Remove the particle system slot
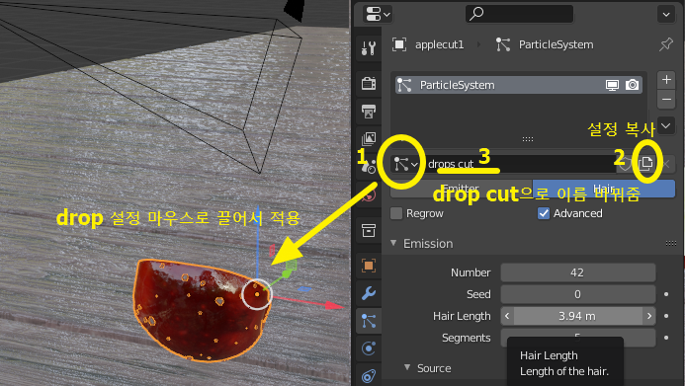Image resolution: width=685 pixels, height=386 pixels. coord(666,100)
